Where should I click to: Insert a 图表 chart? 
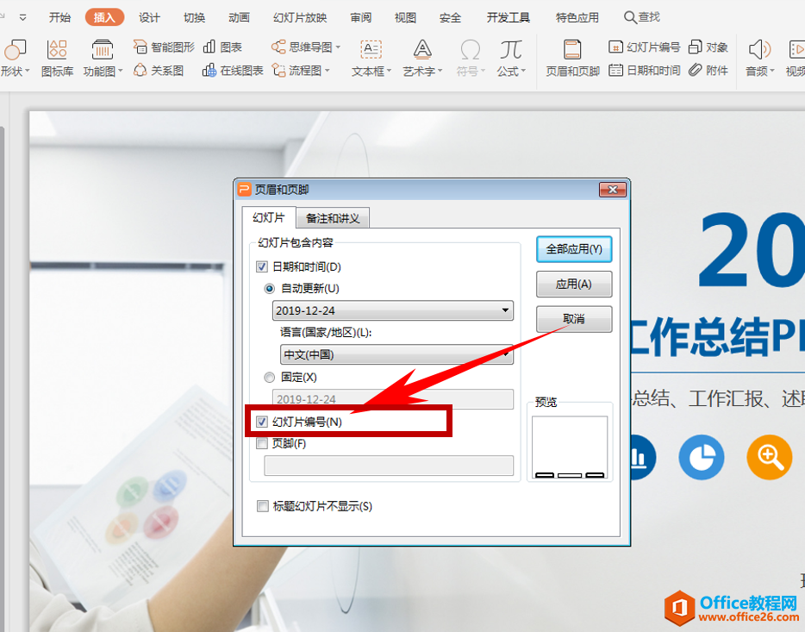click(x=222, y=46)
